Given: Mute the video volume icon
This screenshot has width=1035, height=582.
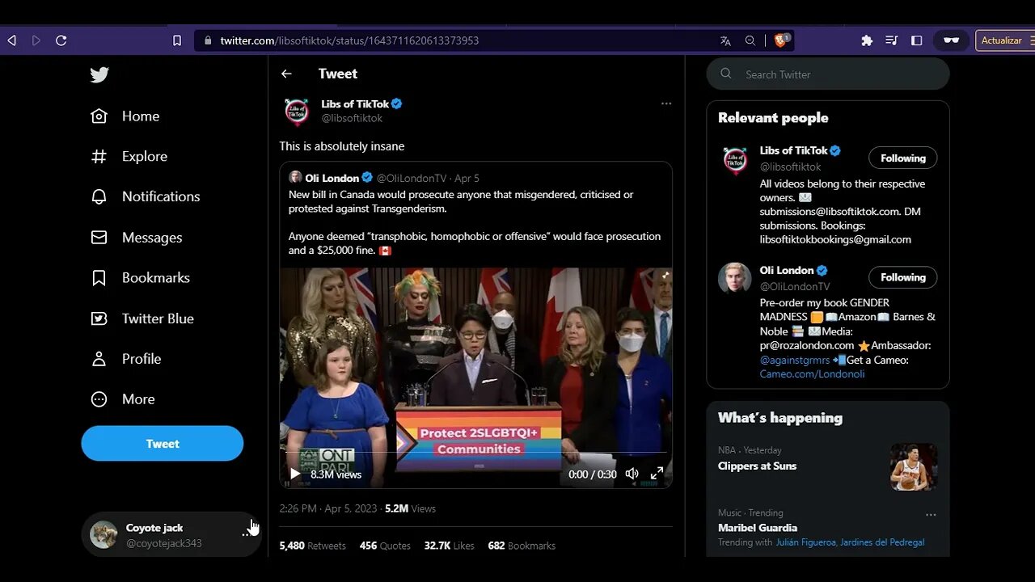Looking at the screenshot, I should [632, 474].
